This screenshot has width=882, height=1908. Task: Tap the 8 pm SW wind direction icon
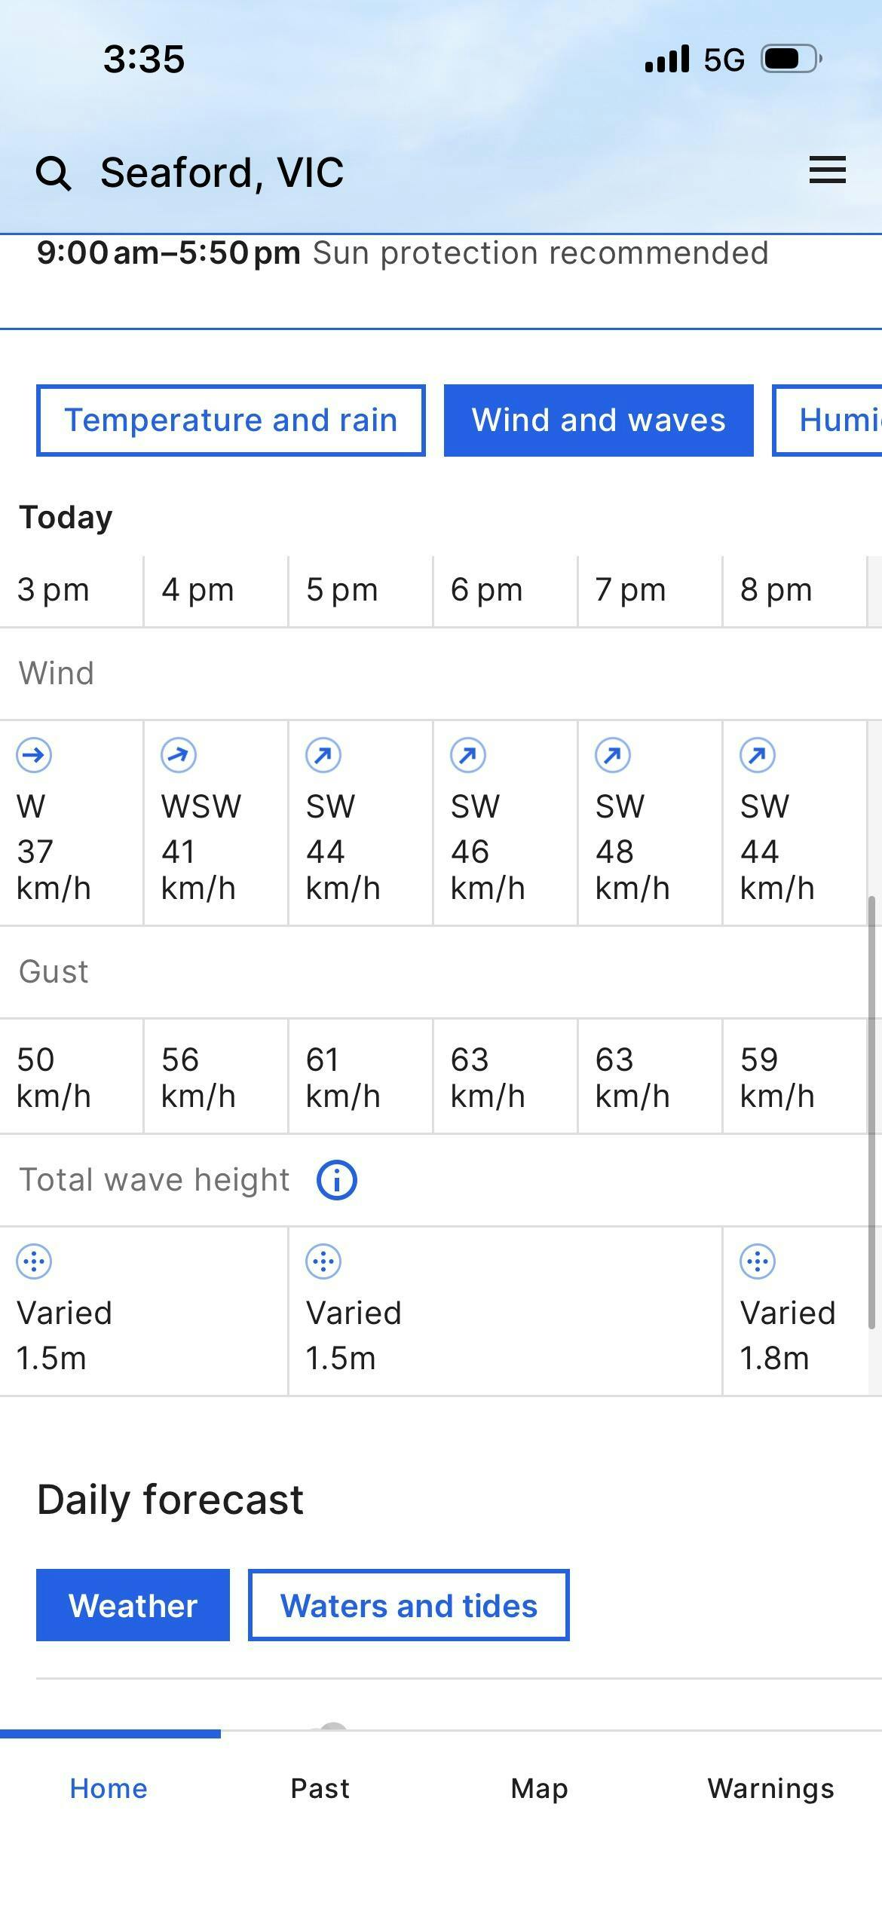pos(758,755)
